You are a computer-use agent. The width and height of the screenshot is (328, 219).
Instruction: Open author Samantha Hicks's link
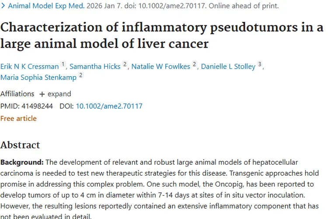point(95,67)
